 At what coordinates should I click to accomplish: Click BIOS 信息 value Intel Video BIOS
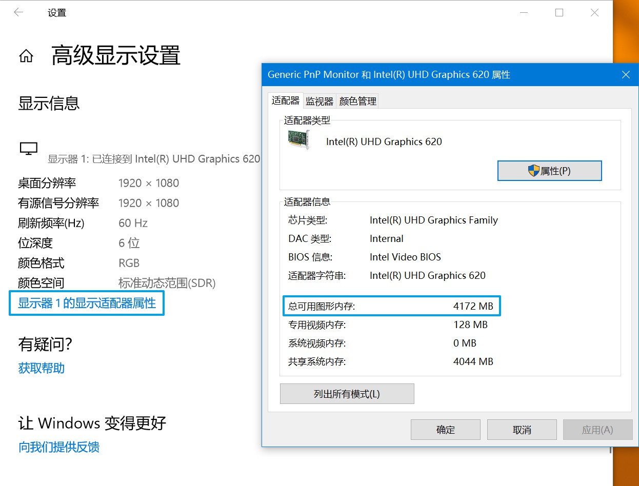tap(405, 257)
